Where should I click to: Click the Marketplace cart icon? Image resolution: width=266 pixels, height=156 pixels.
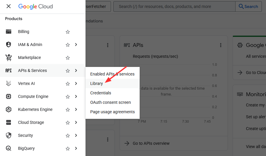(x=9, y=58)
